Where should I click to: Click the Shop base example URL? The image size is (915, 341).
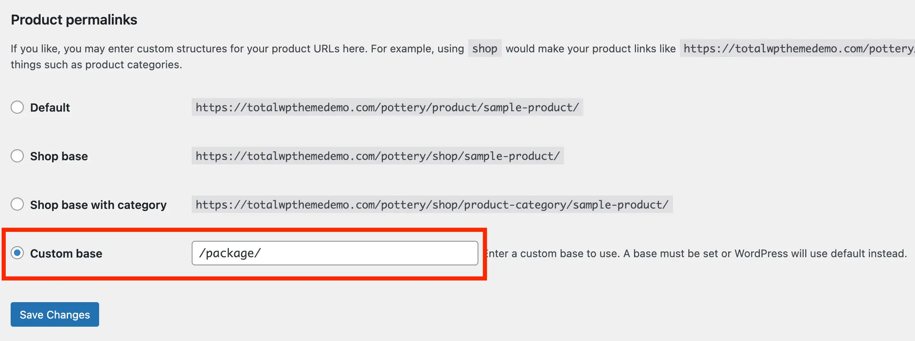[x=377, y=156]
